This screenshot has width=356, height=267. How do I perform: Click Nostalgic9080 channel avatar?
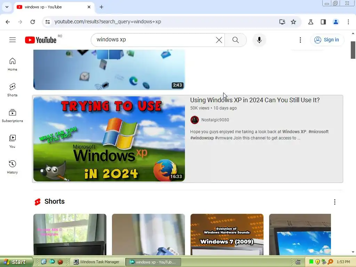point(195,120)
